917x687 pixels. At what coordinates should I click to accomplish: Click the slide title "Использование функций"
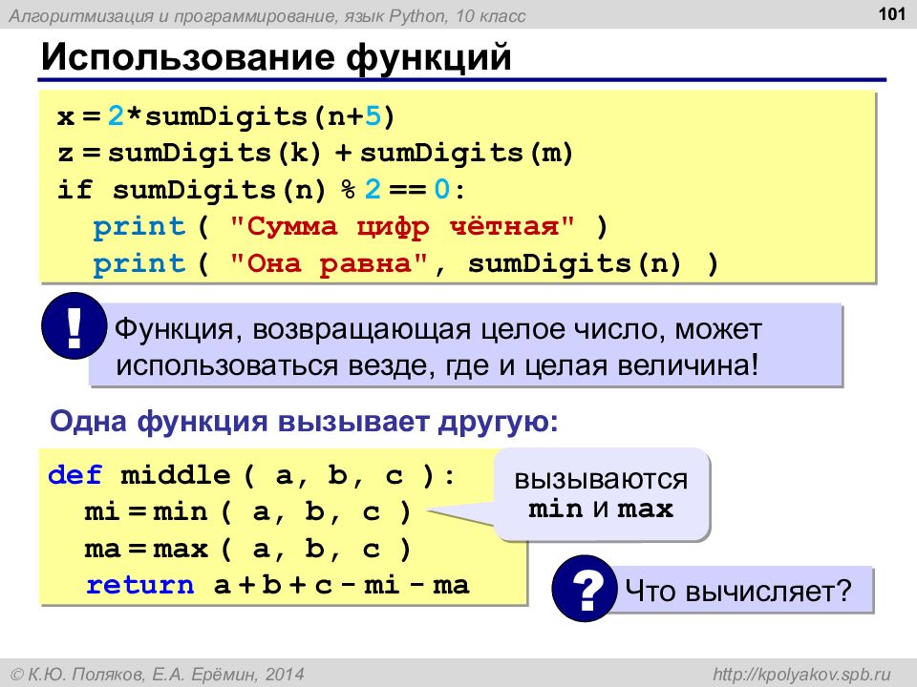coord(276,57)
